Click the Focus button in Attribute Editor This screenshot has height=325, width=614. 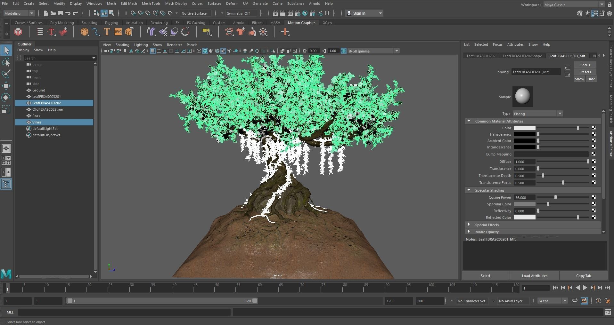[585, 65]
